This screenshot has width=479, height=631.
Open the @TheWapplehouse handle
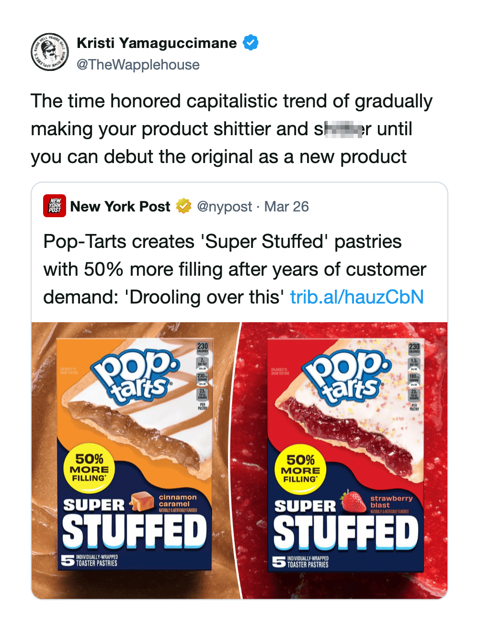138,65
